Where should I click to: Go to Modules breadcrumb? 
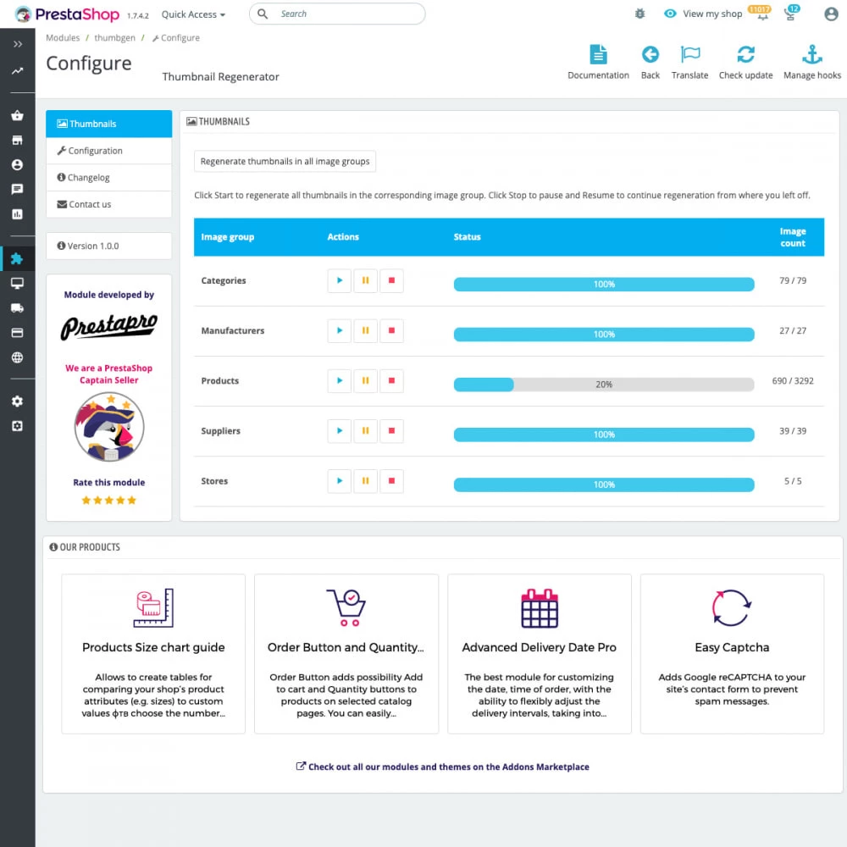click(63, 38)
